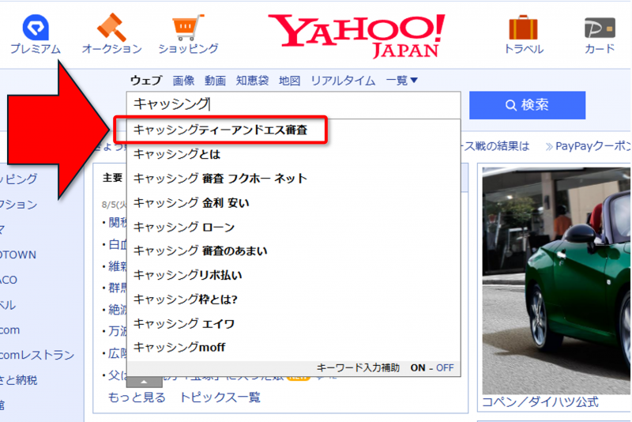Open the コペン／ダイハツ公式 ad link
Screen dimensions: 632x422
tap(540, 401)
